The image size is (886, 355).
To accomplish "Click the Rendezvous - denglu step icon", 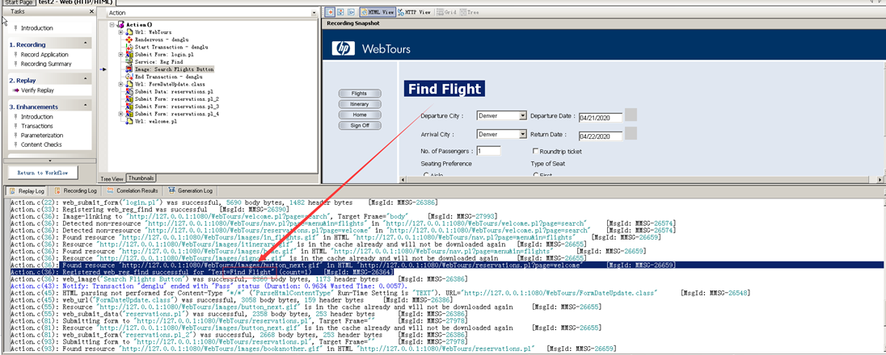I will tap(129, 40).
